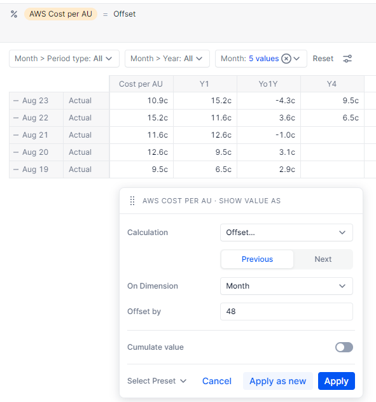Expand the Month Period type filter
Viewport: 376px width, 402px height.
coord(64,59)
